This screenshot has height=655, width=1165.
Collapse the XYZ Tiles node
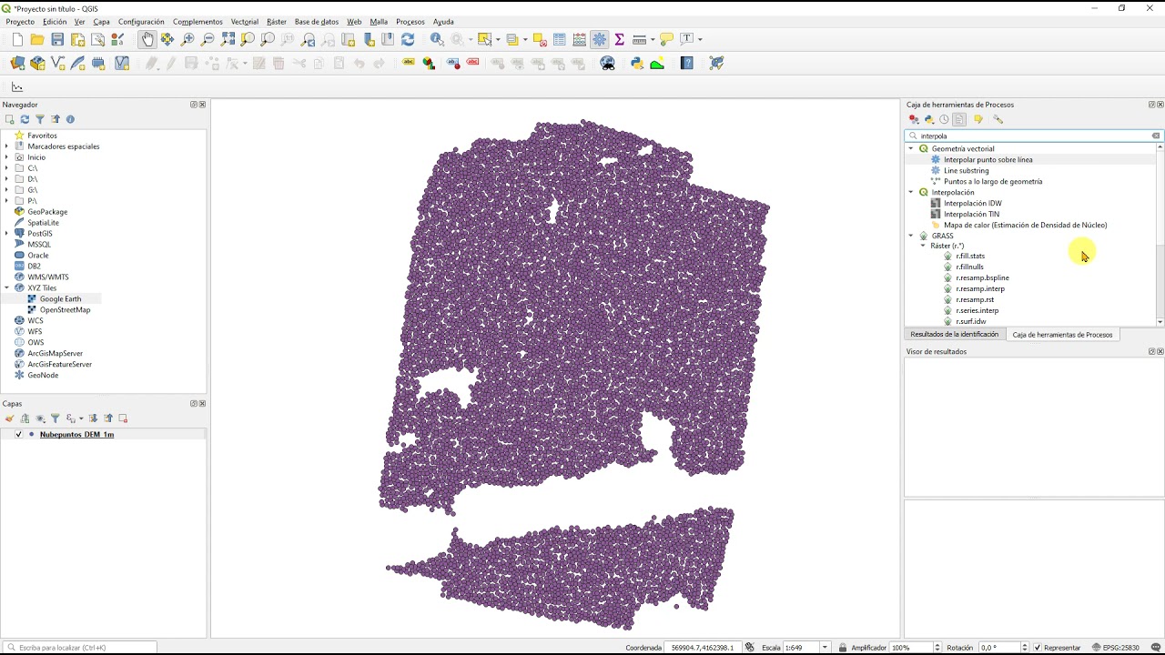(6, 288)
